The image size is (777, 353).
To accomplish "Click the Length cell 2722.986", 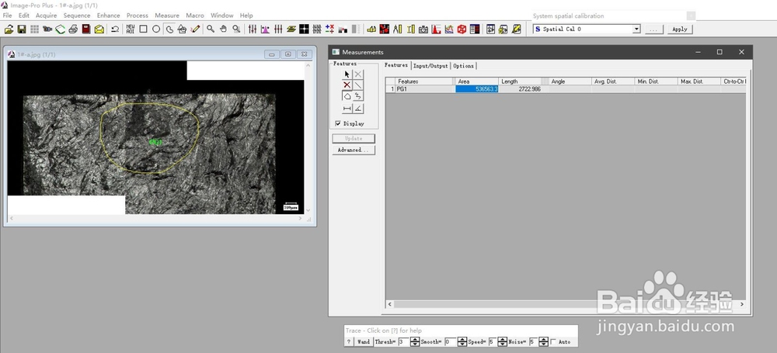I will 520,89.
